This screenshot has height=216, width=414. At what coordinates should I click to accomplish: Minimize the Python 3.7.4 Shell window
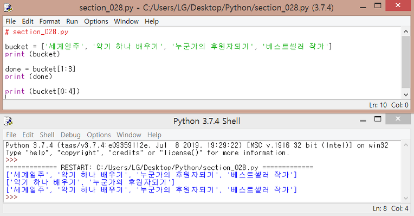[x=363, y=120]
